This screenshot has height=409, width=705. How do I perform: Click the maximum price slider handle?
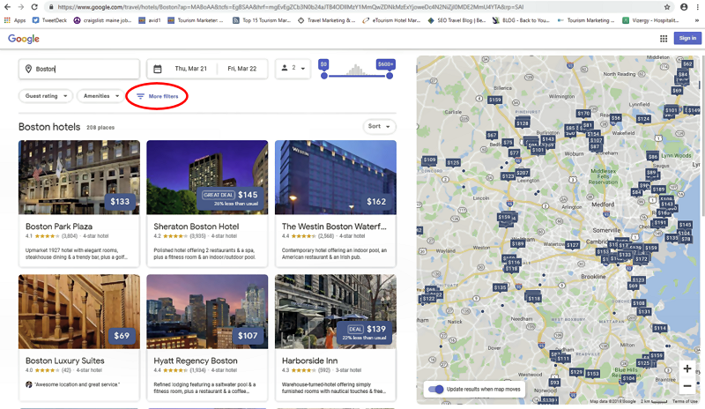[390, 76]
